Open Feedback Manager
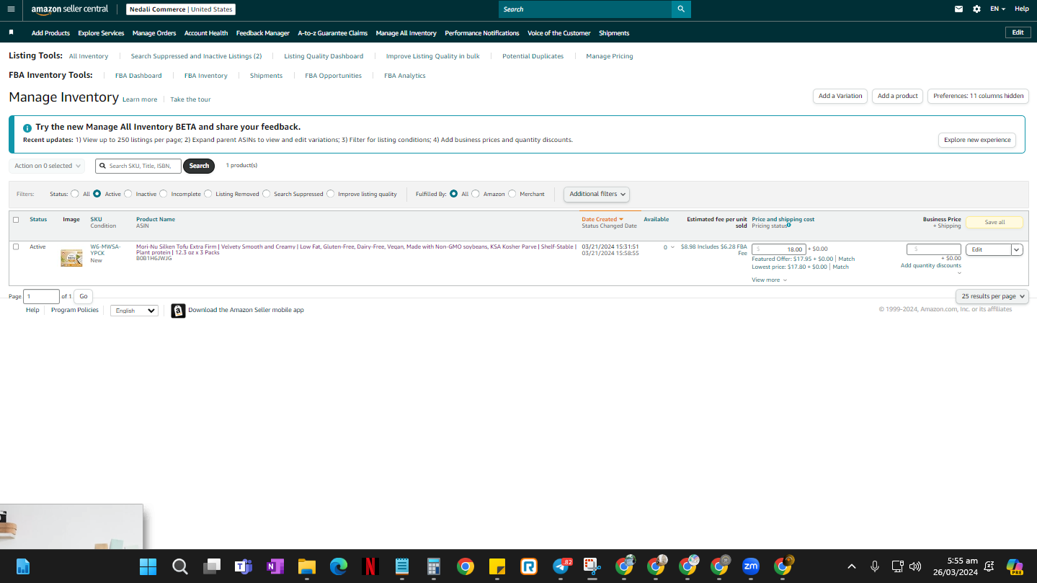 tap(263, 33)
